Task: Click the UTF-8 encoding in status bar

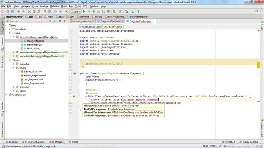Action: (222, 146)
